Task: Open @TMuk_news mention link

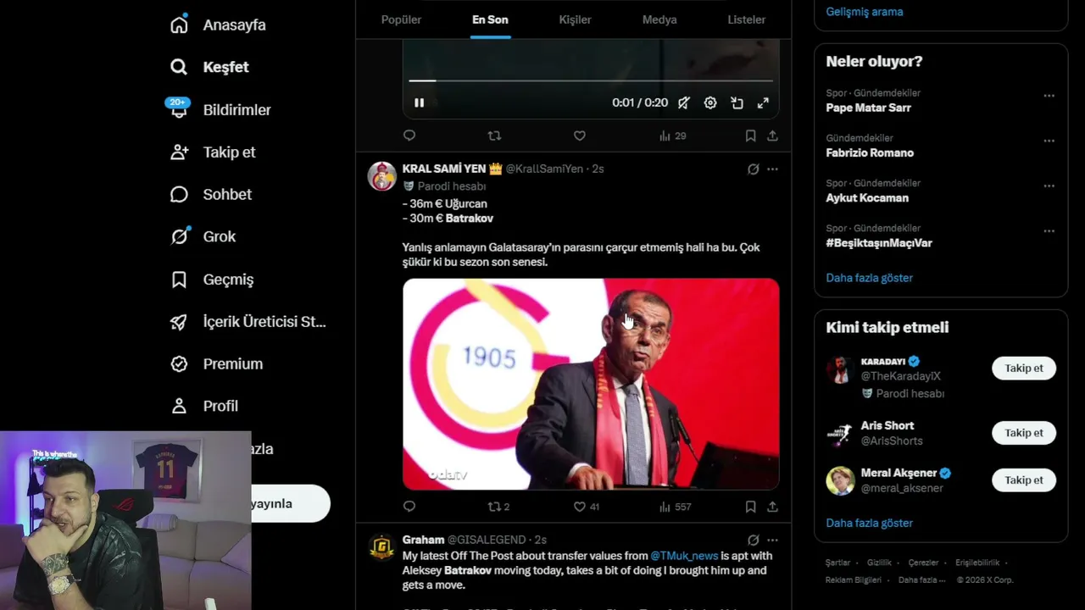Action: pyautogui.click(x=684, y=556)
